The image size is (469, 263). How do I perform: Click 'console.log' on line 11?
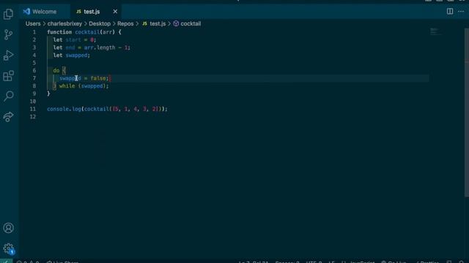click(x=64, y=109)
